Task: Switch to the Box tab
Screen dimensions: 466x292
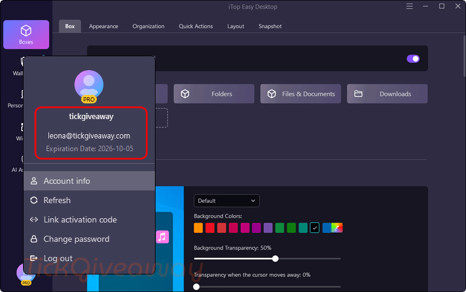Action: (70, 26)
